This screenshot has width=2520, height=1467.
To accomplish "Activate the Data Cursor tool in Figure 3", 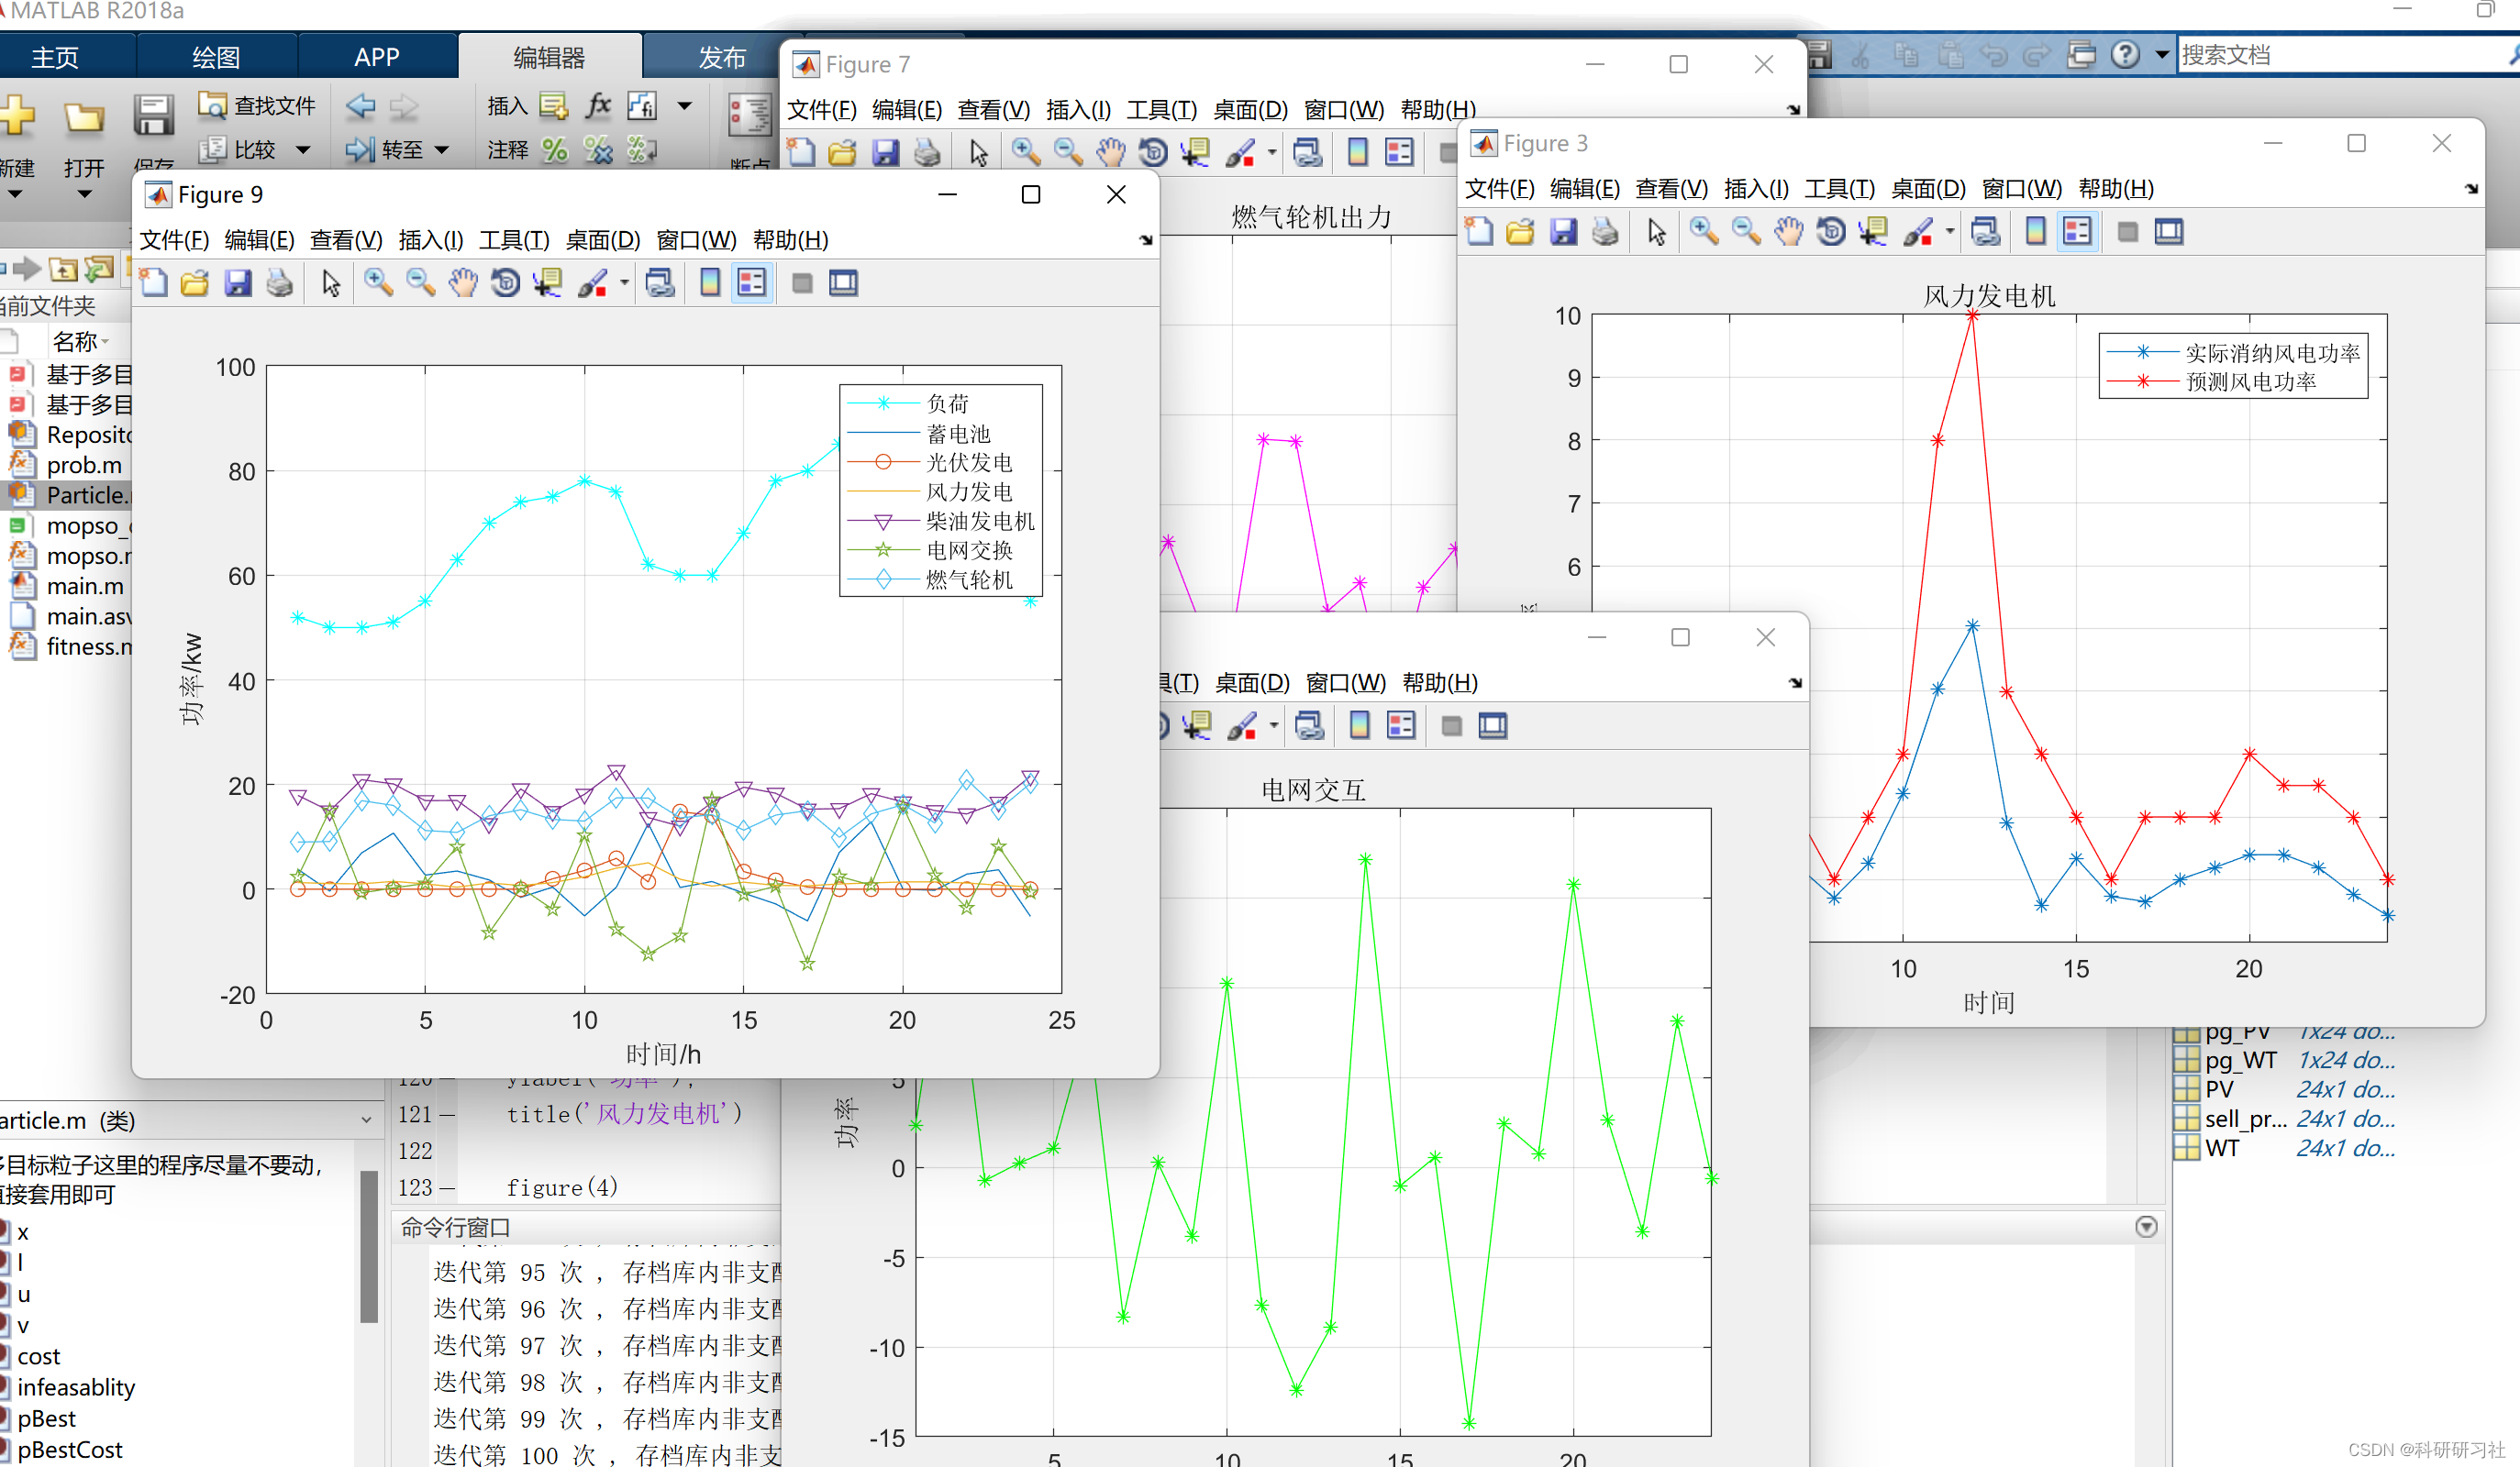I will click(1873, 231).
